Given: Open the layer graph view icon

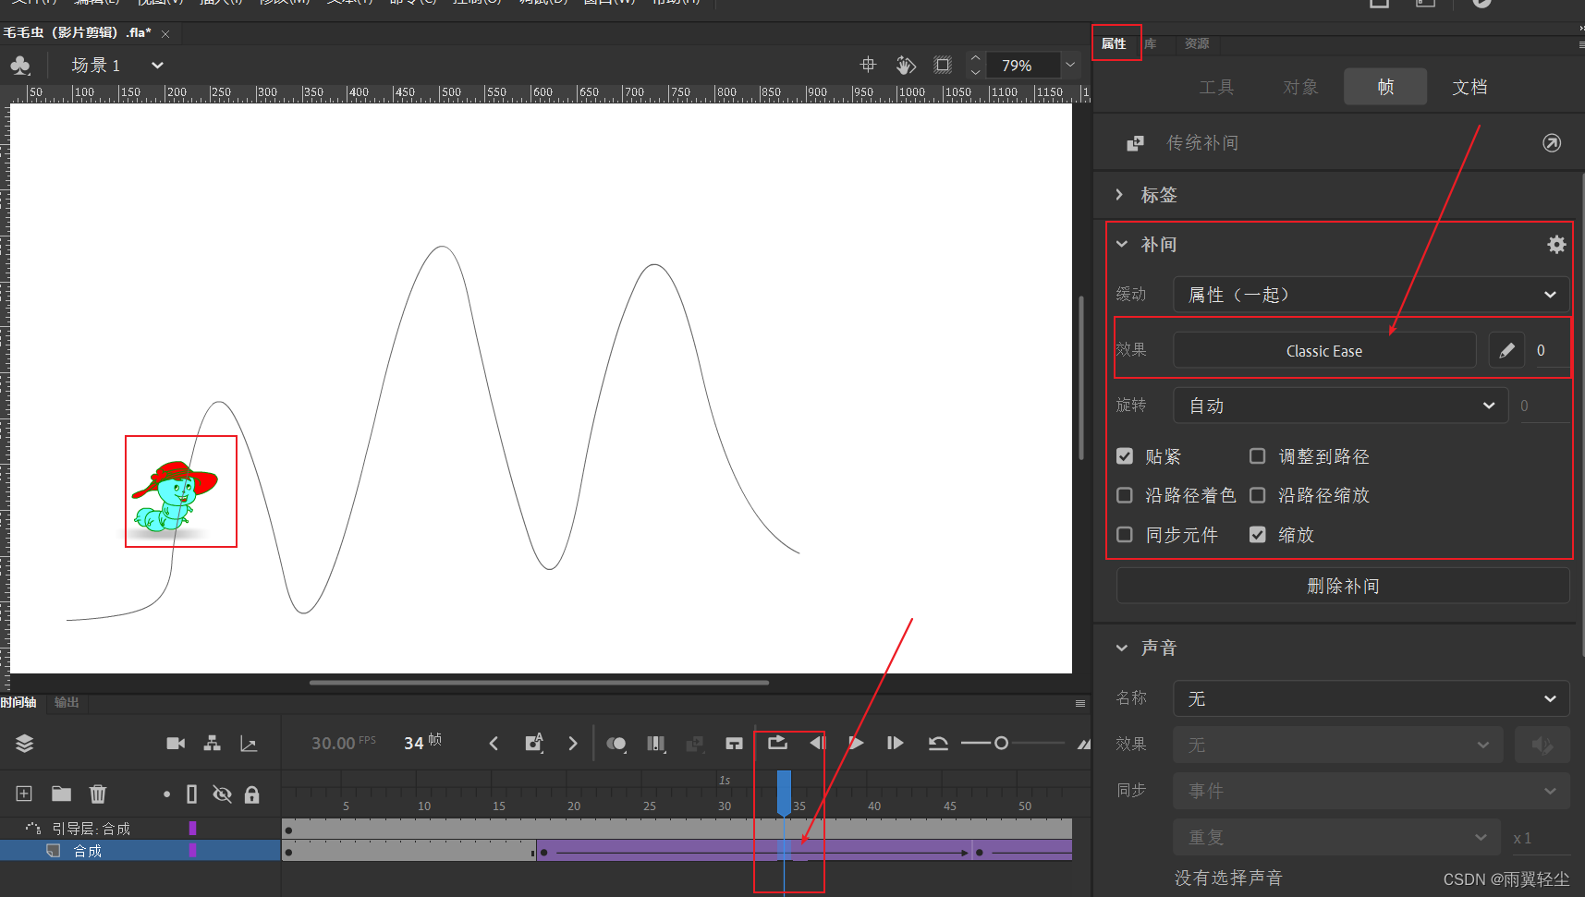Looking at the screenshot, I should click(x=249, y=744).
